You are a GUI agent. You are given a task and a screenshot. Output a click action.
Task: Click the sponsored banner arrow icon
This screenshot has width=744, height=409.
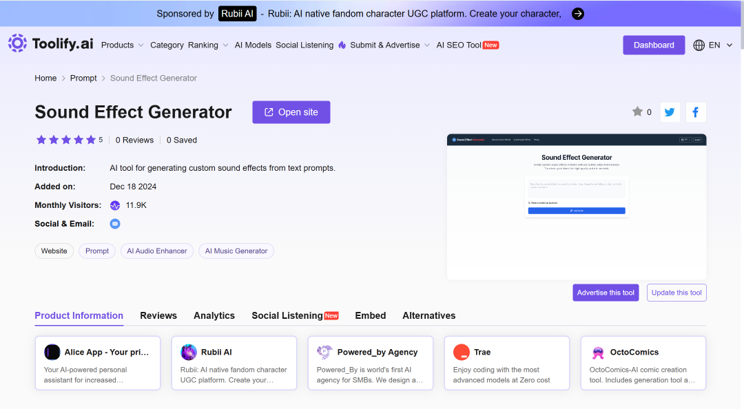pos(577,14)
